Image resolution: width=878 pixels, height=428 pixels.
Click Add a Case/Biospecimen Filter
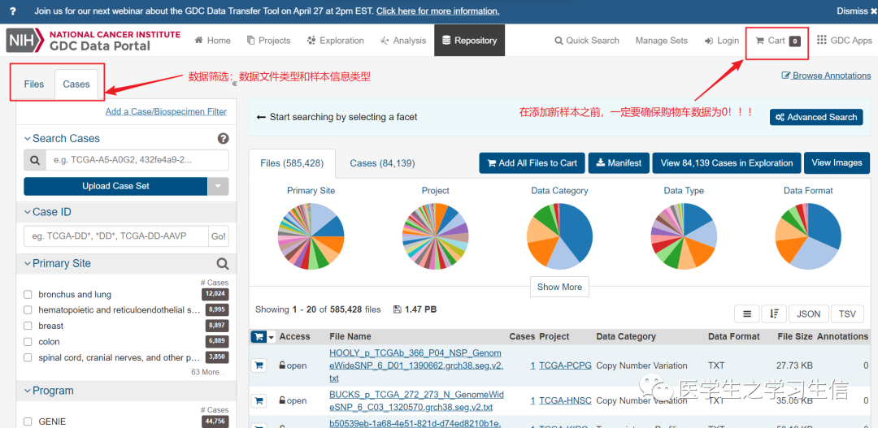click(x=167, y=111)
